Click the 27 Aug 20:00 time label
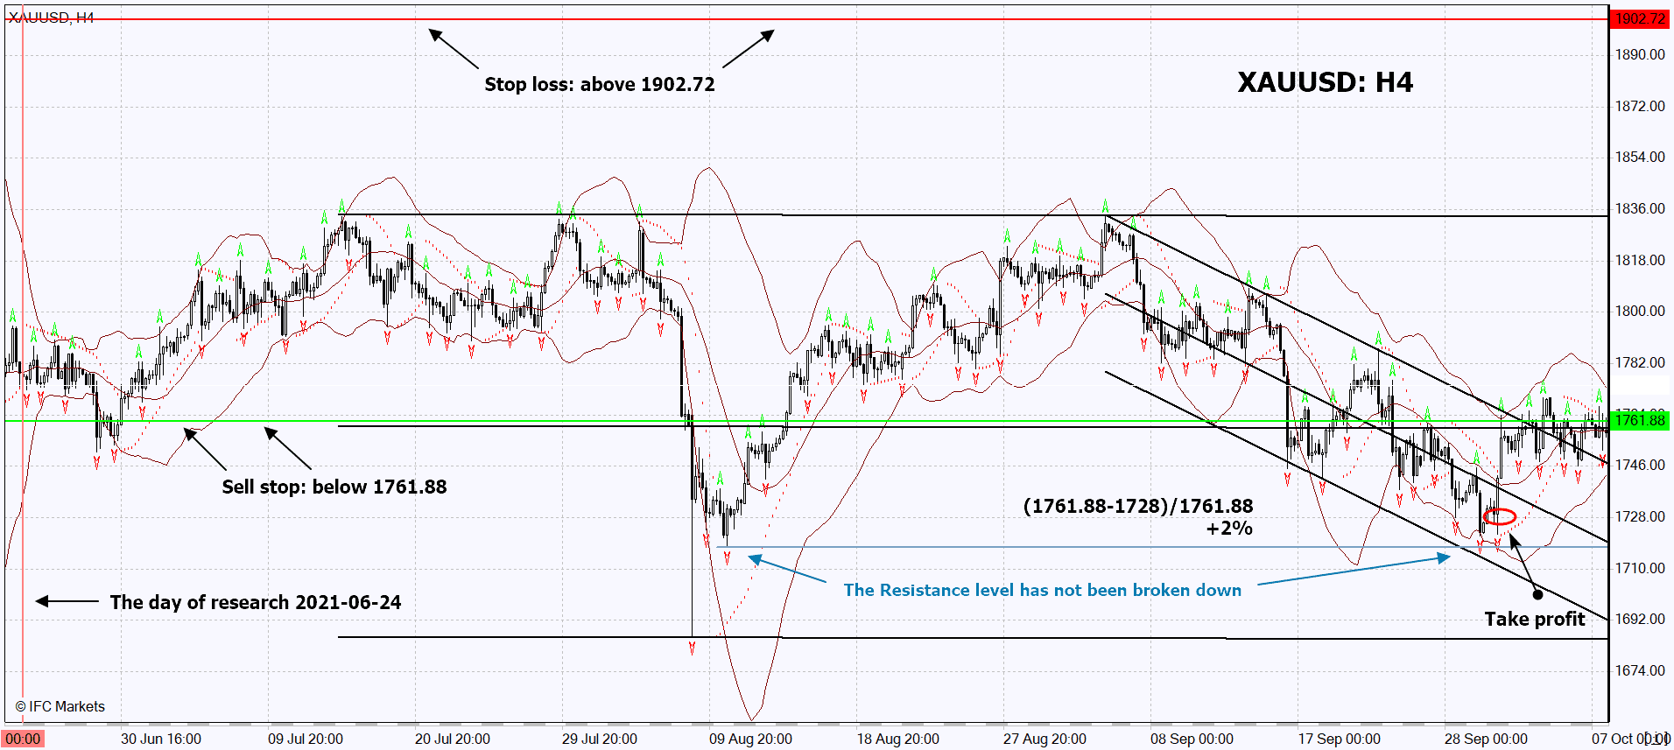This screenshot has width=1674, height=750. (1044, 739)
